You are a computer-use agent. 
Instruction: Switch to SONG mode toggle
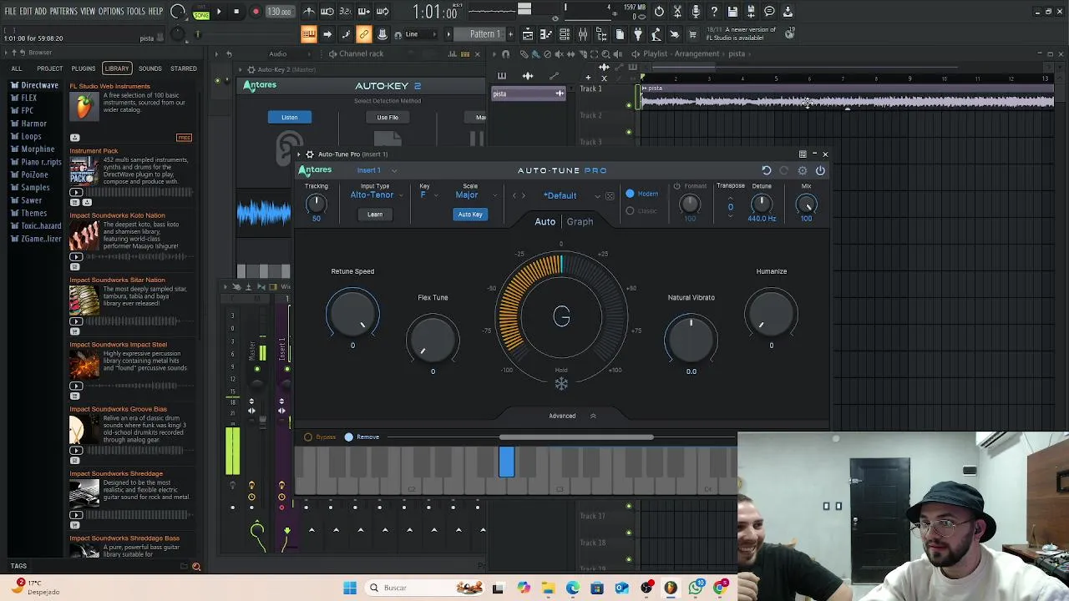201,14
